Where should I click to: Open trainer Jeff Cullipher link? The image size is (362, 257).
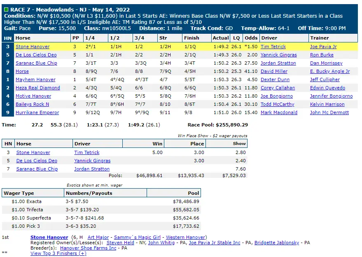pos(325,79)
